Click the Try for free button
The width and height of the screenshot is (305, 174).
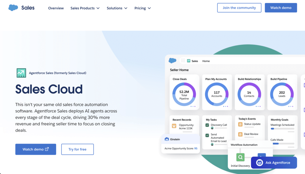[x=77, y=149]
